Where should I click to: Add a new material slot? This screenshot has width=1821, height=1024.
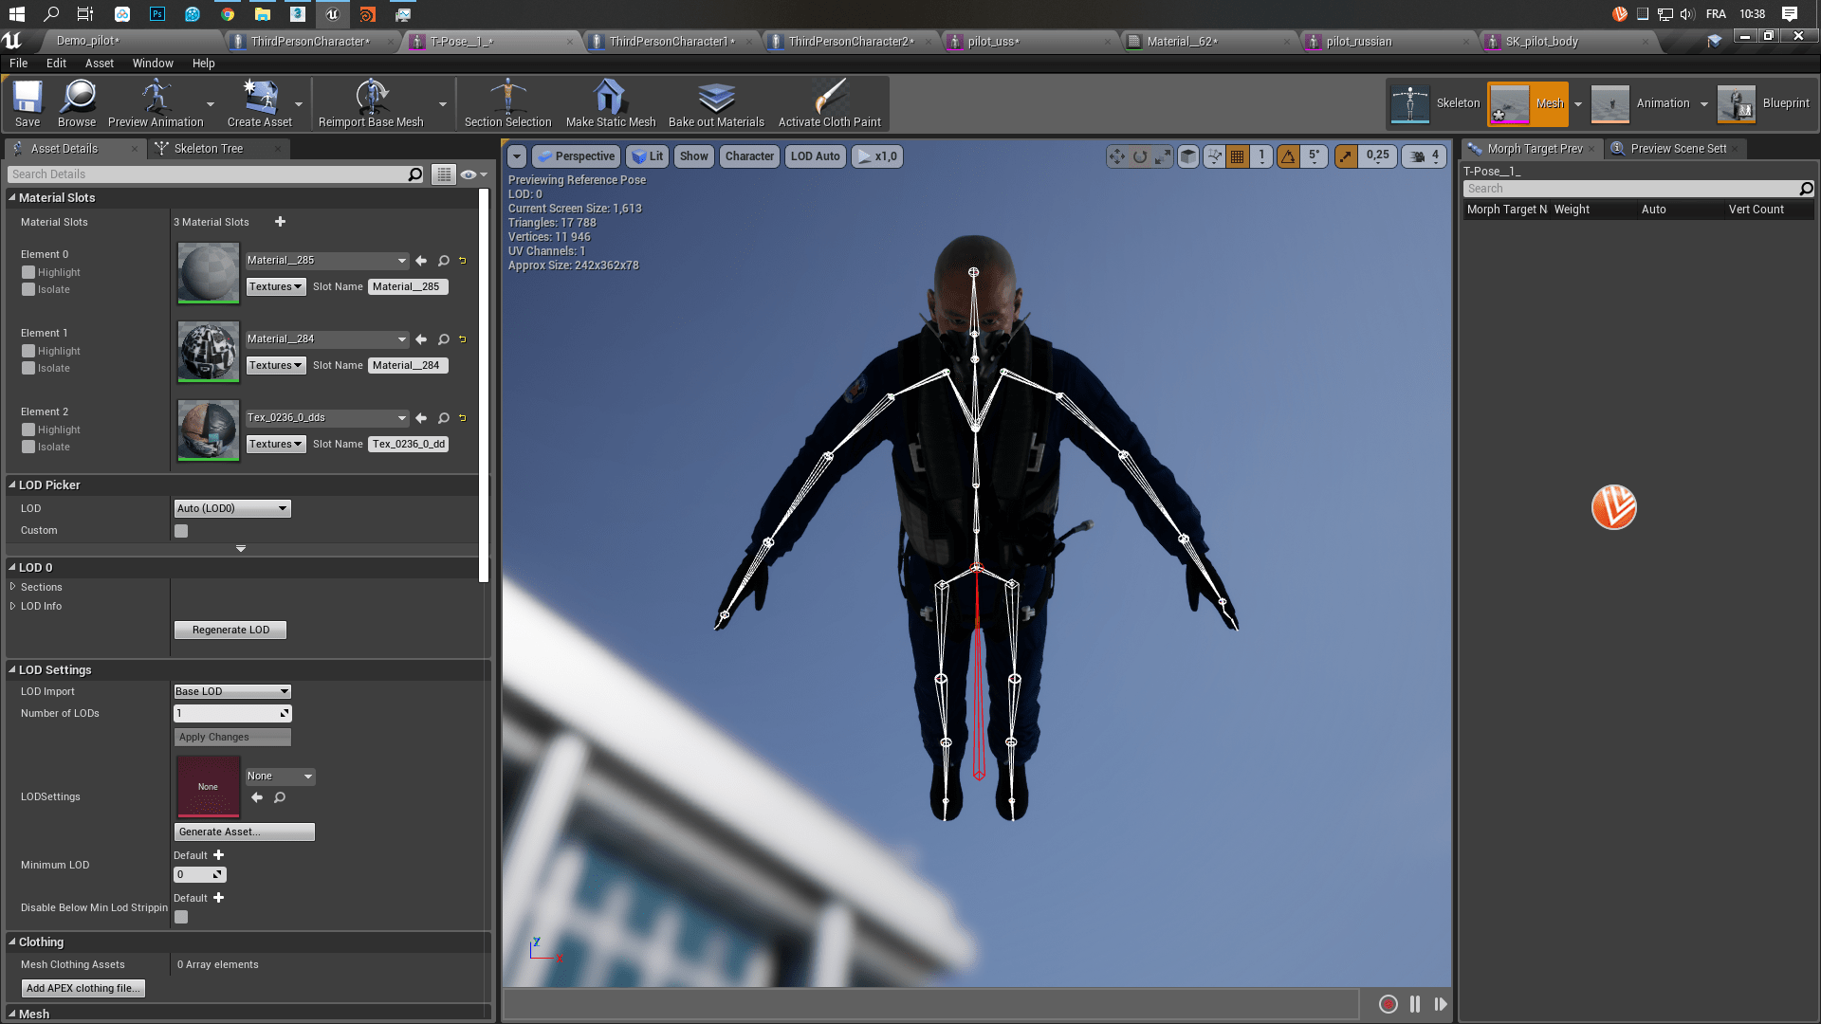coord(280,222)
